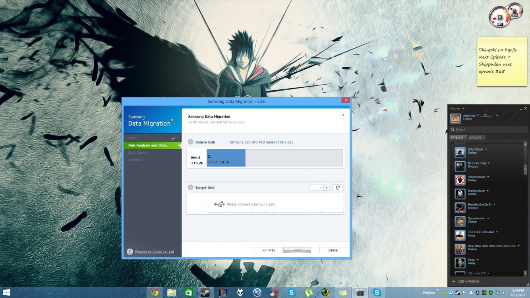Open the Foobar2000 taskbar icon
The height and width of the screenshot is (298, 530).
(x=240, y=292)
